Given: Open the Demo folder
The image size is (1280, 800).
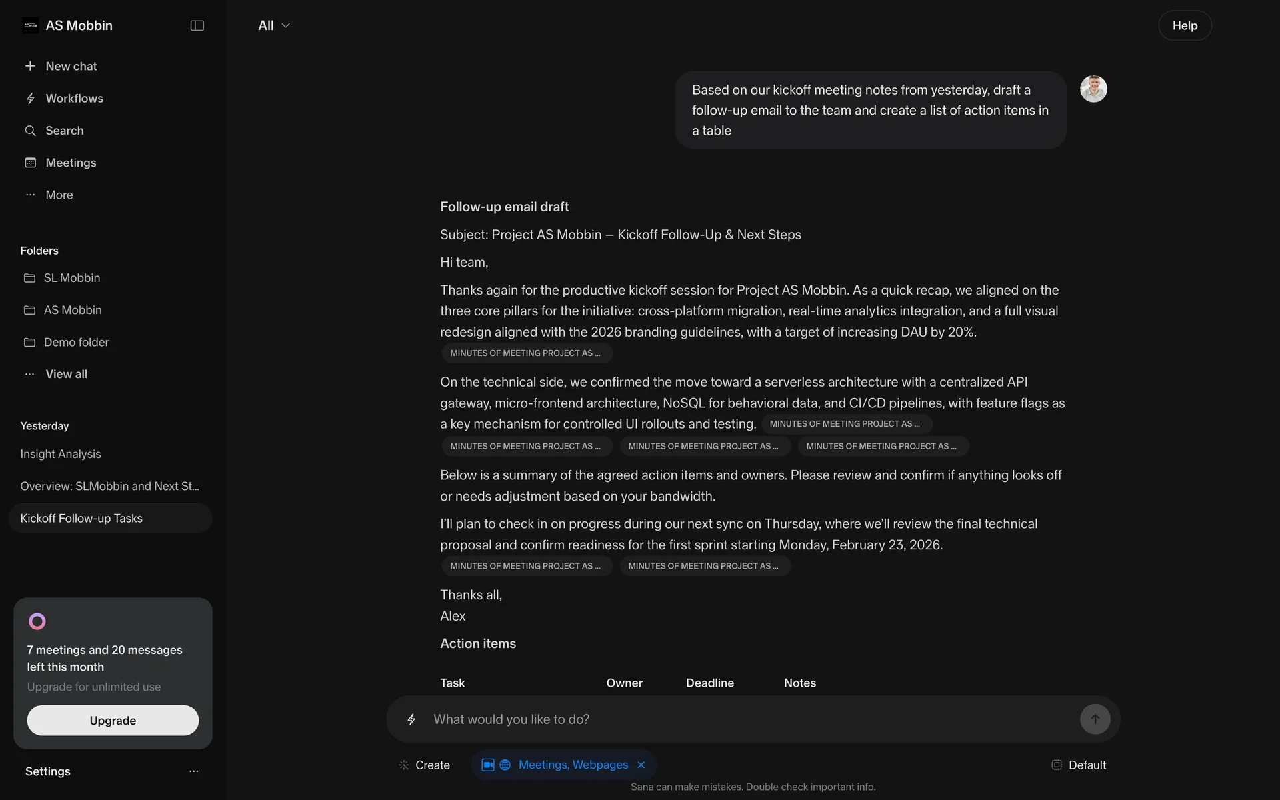Looking at the screenshot, I should pyautogui.click(x=76, y=342).
